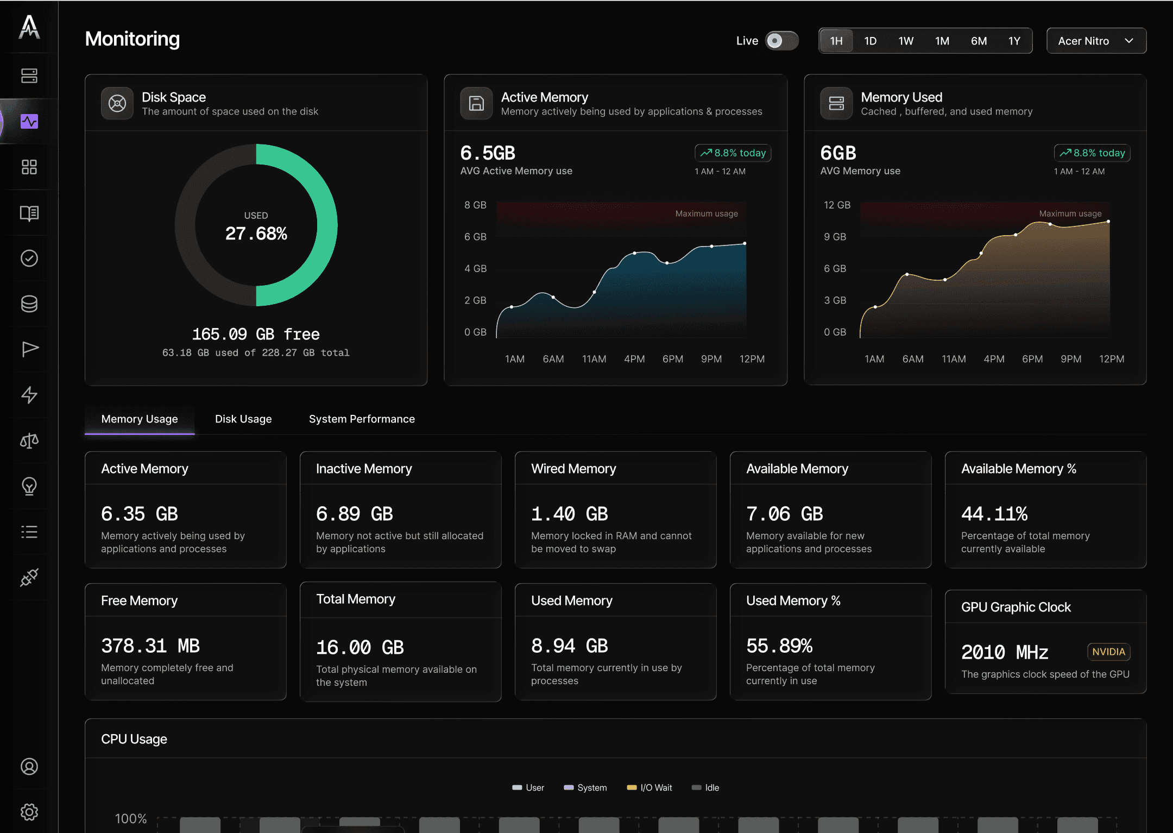The image size is (1173, 833).
Task: Open the database sidebar icon
Action: (29, 304)
